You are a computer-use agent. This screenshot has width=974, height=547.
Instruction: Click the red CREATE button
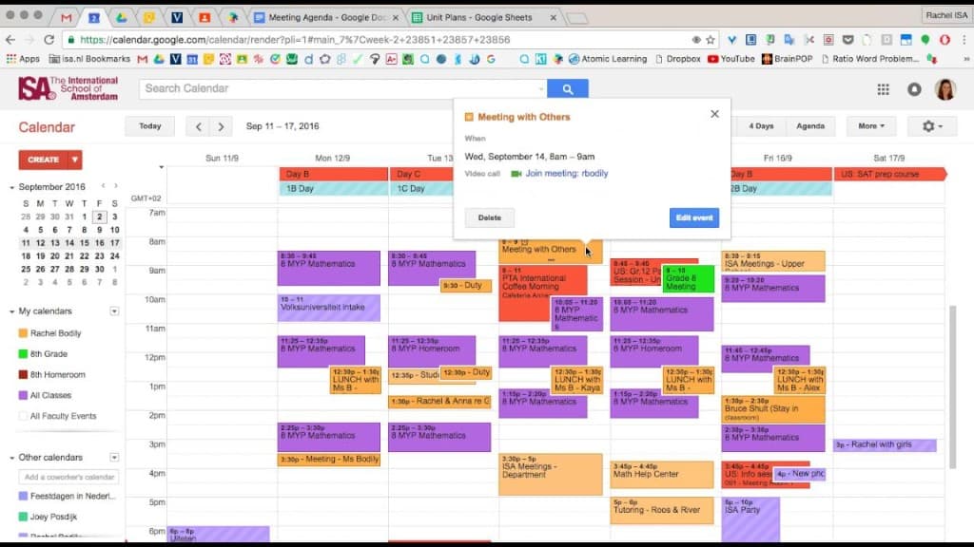(x=43, y=160)
